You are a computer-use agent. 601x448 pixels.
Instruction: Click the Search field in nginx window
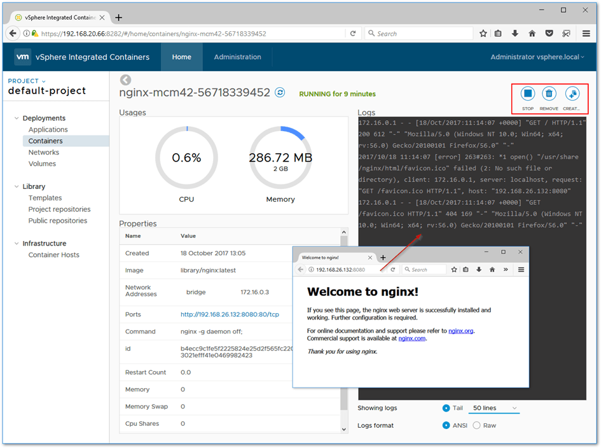pyautogui.click(x=424, y=269)
